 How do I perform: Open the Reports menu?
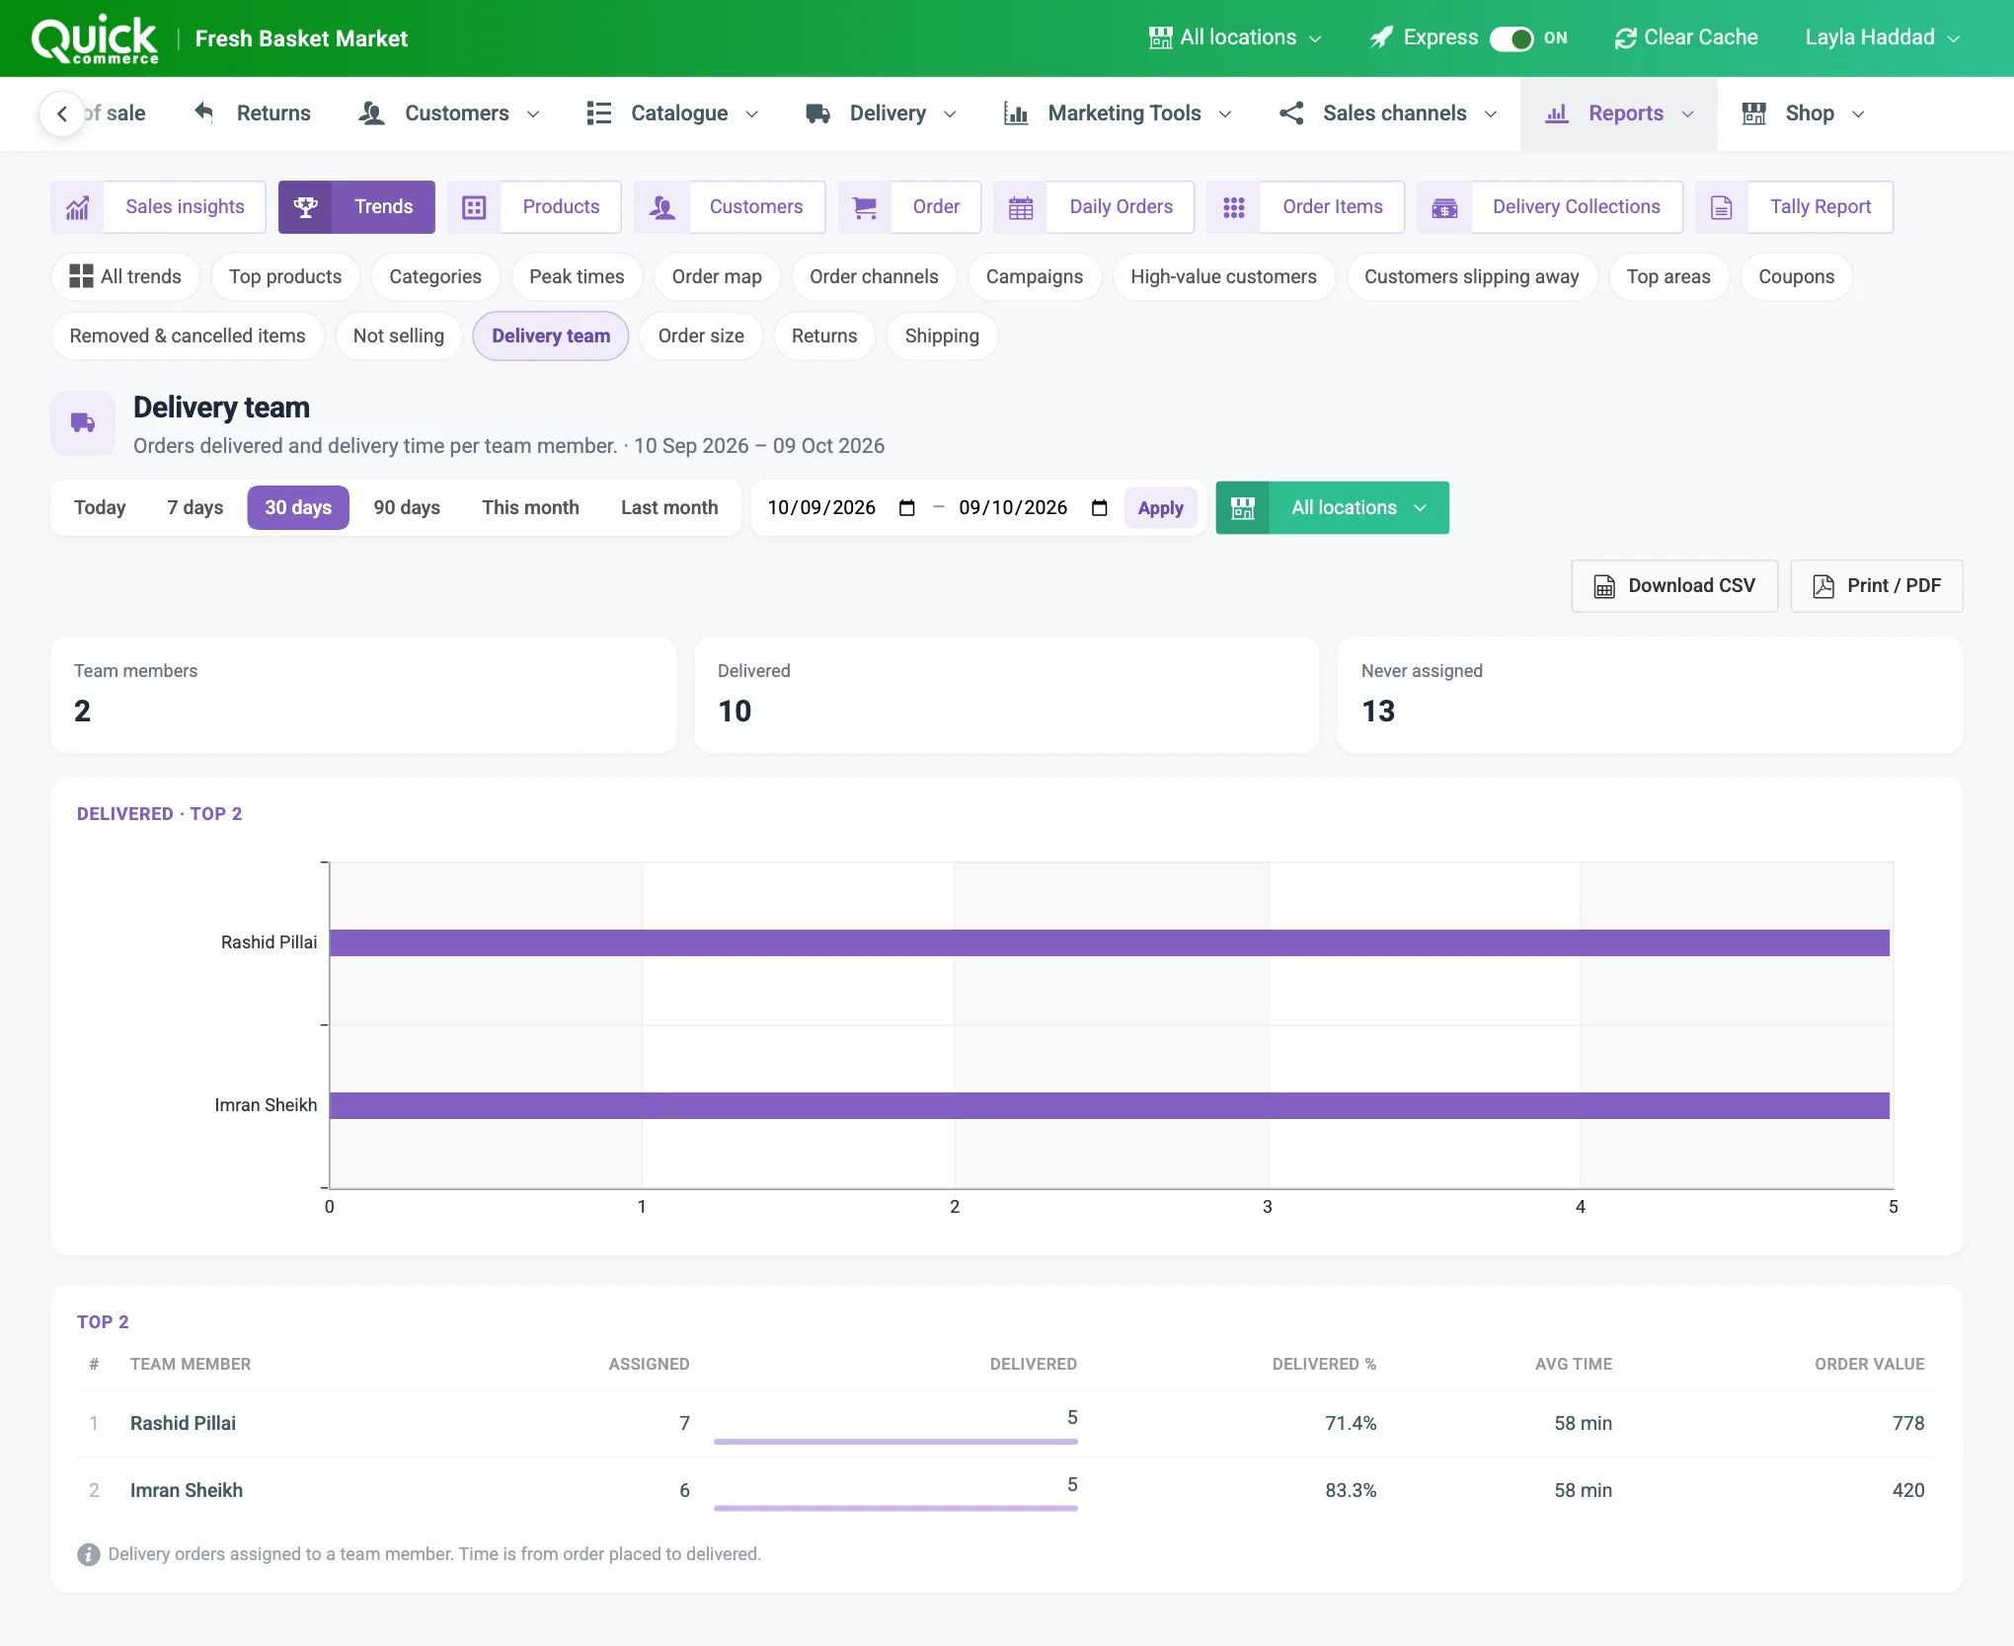[x=1619, y=113]
